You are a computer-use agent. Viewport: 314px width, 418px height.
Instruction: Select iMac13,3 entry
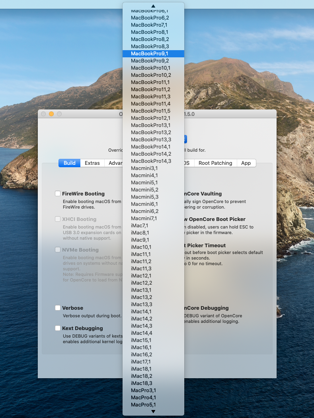(x=153, y=305)
